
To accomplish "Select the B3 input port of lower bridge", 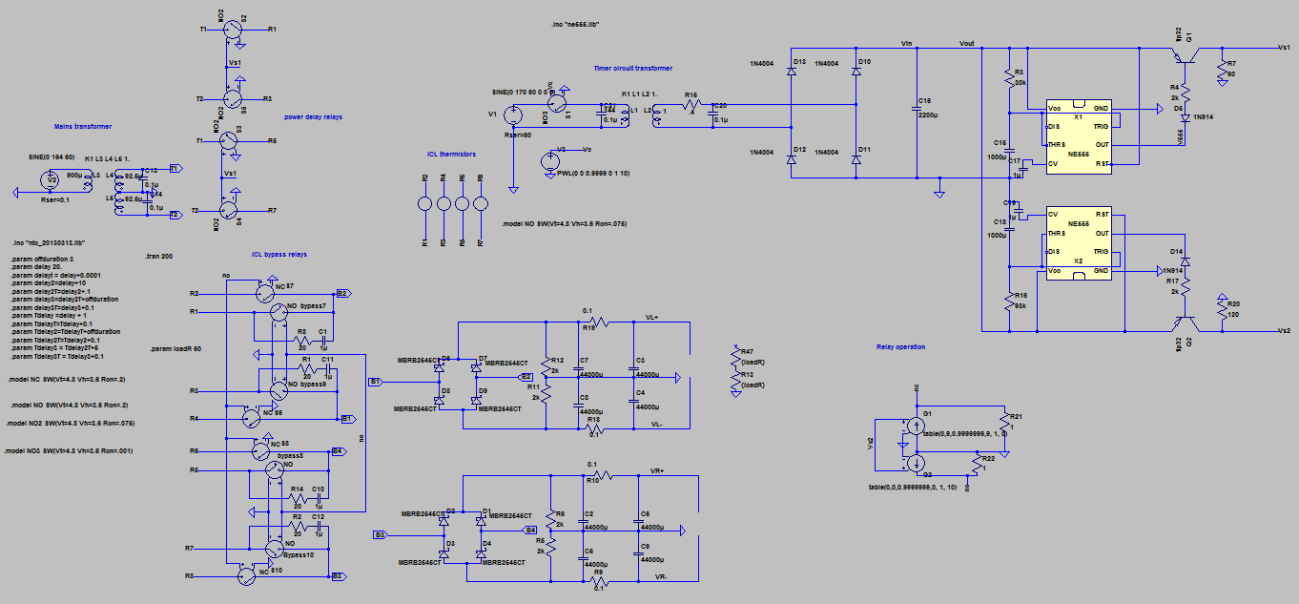I will coord(380,535).
